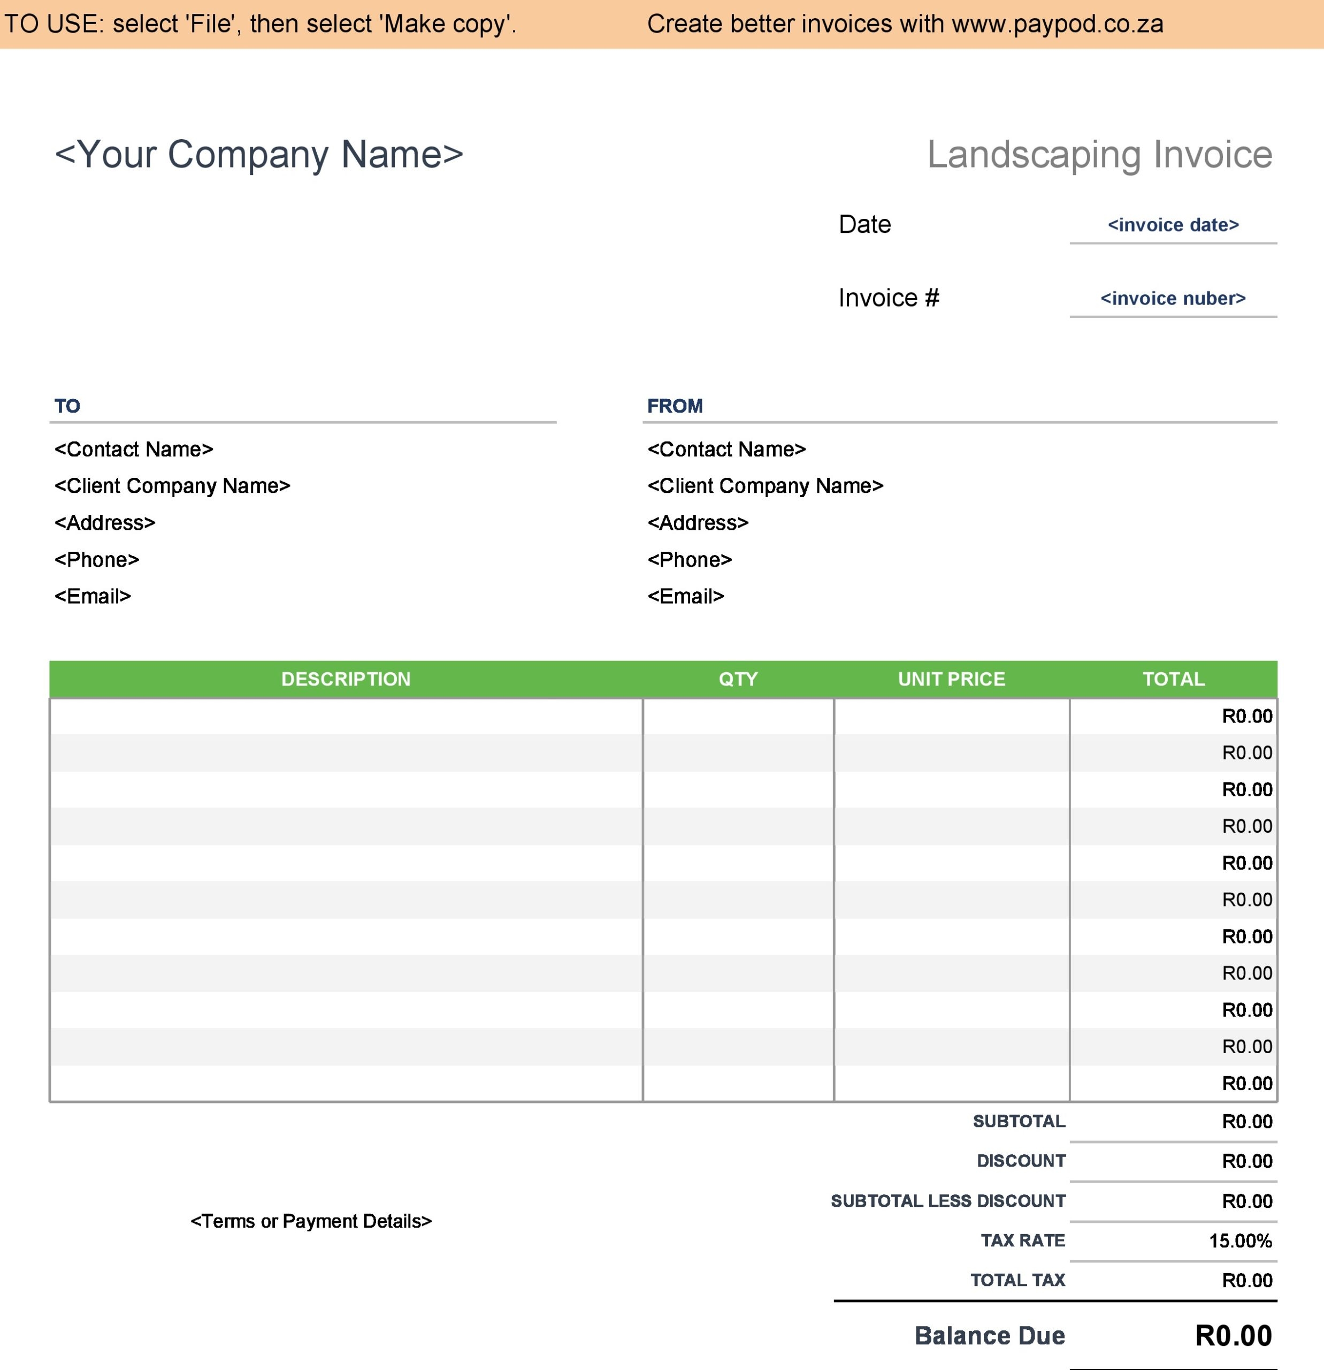Click the www.paypod.co.za link text
The width and height of the screenshot is (1324, 1370).
click(1057, 25)
